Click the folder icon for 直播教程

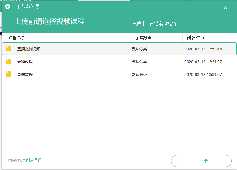pos(8,74)
